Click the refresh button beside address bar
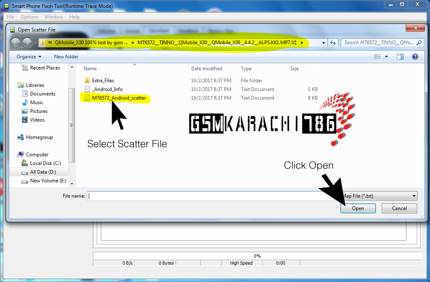 coord(333,43)
